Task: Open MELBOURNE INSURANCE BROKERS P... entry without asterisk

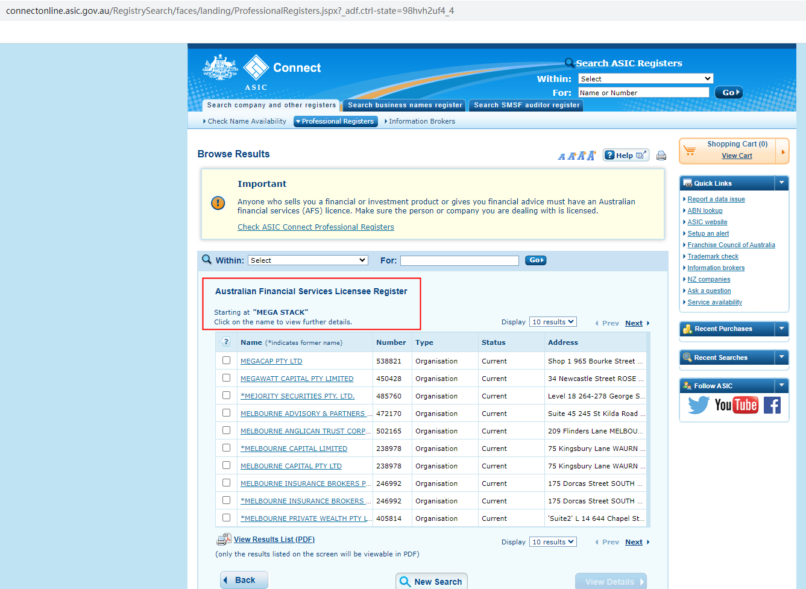Action: point(306,483)
